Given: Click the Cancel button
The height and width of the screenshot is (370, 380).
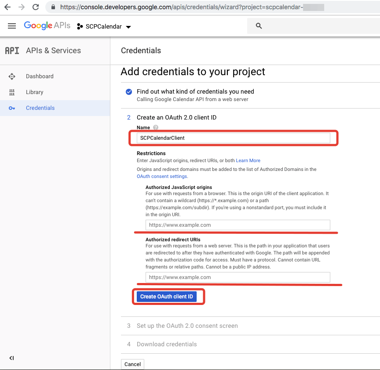Looking at the screenshot, I should (132, 364).
